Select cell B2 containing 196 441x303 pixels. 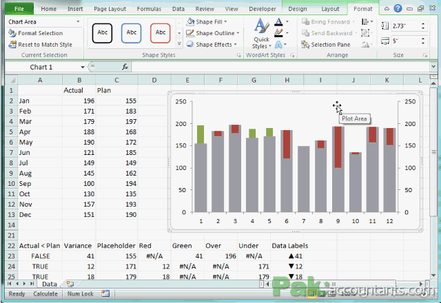79,101
